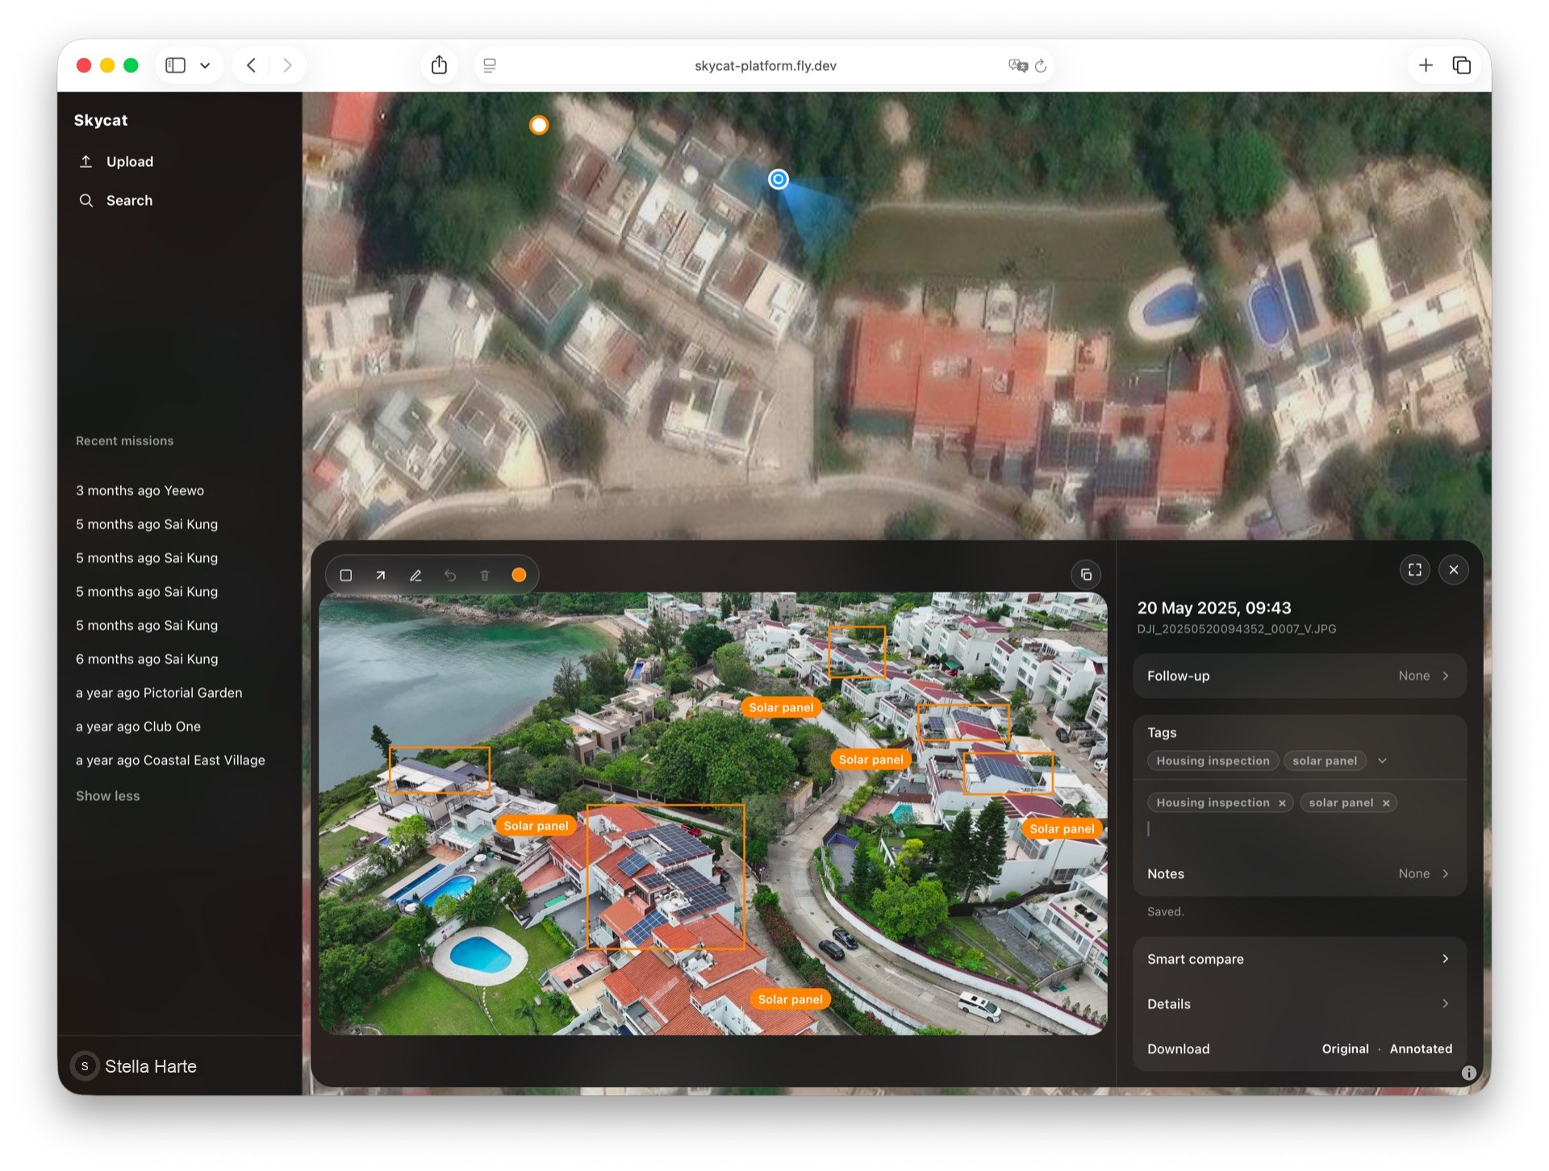
Task: Delete annotation with trash icon
Action: coord(485,575)
